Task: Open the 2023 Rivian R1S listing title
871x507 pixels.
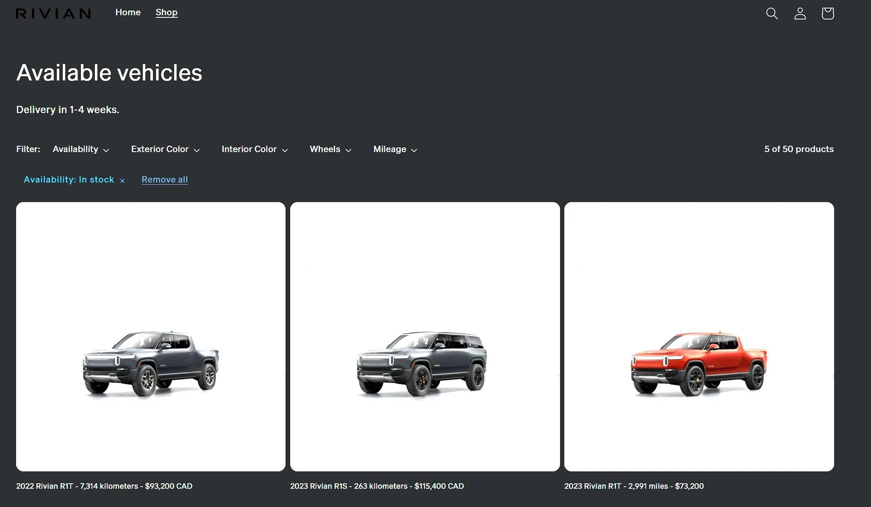Action: 377,486
